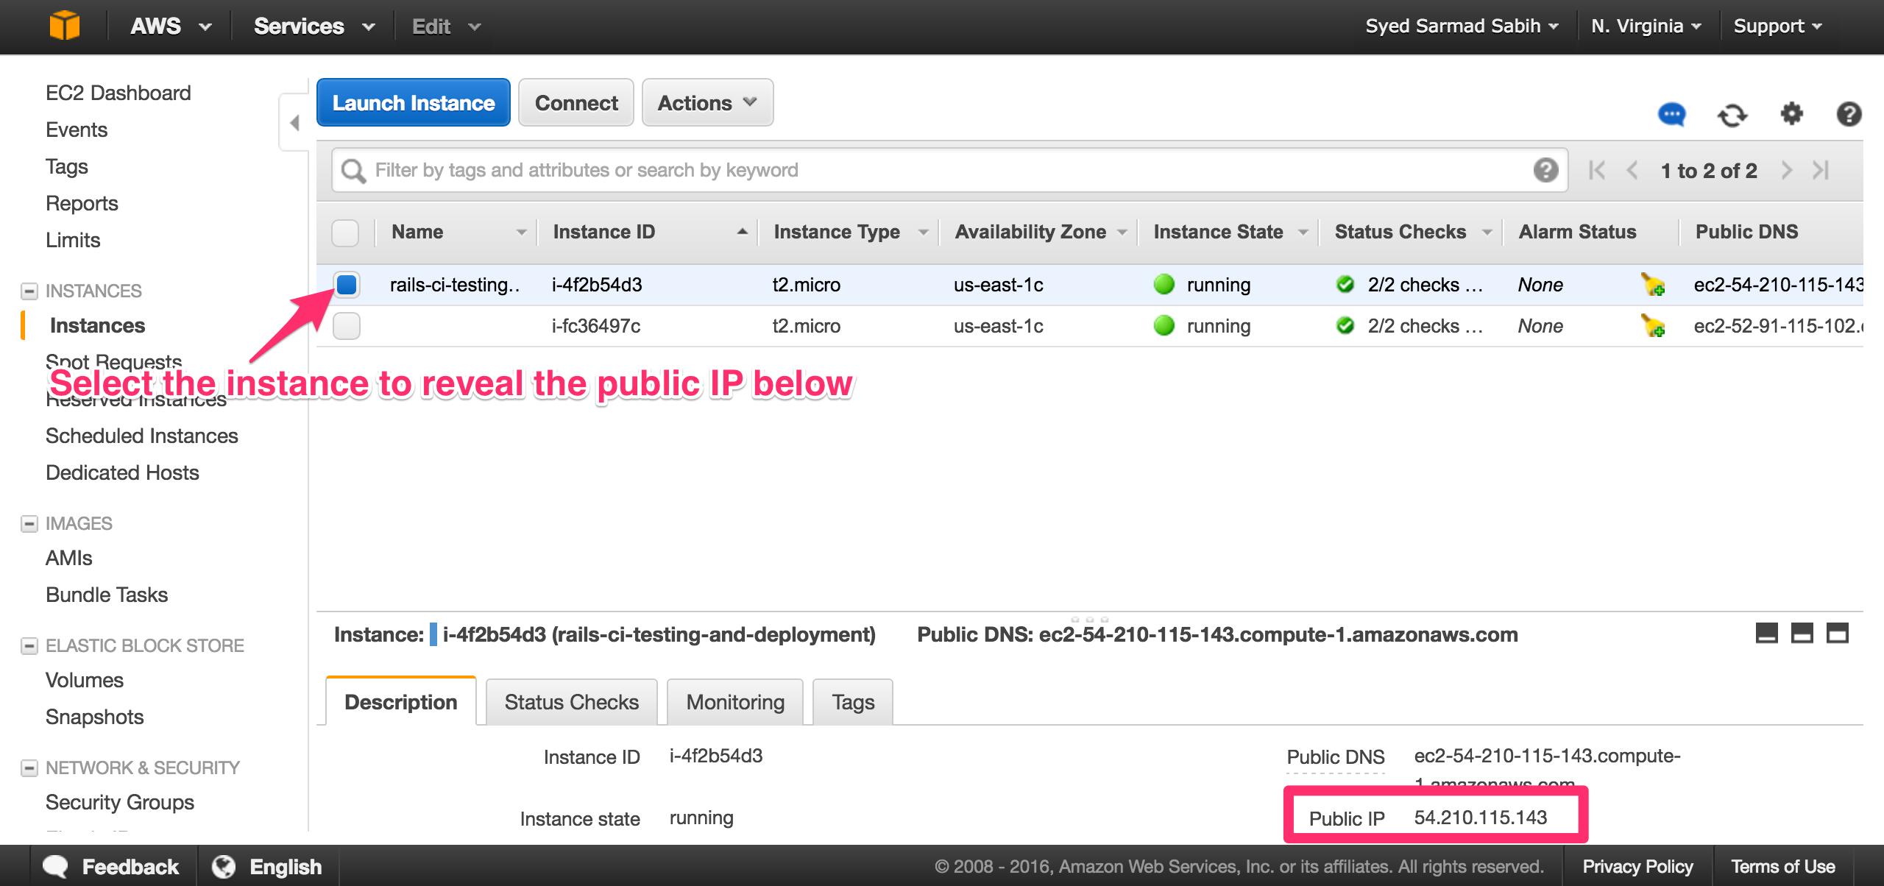Go to last page of instances

pyautogui.click(x=1821, y=170)
